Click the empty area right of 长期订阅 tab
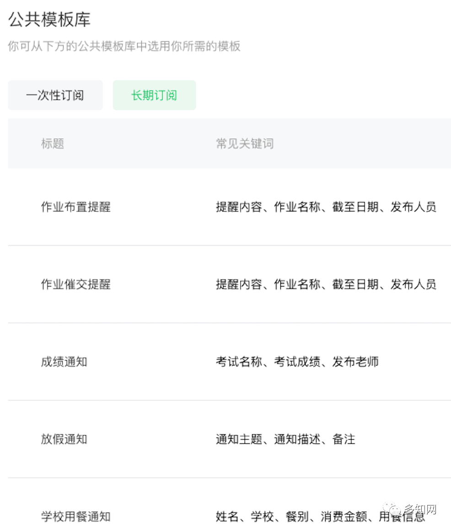451x529 pixels. click(x=320, y=95)
